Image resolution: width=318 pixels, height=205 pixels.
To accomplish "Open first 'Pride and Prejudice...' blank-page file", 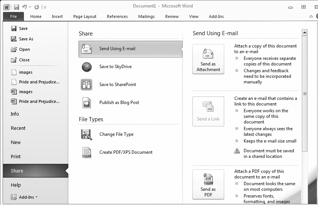I will coord(35,82).
